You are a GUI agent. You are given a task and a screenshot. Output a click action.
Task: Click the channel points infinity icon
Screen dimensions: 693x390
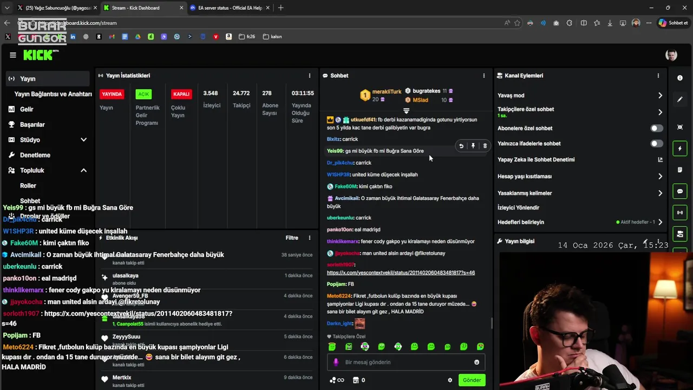337,380
